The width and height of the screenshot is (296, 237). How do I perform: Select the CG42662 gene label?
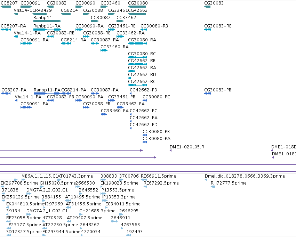[138, 10]
